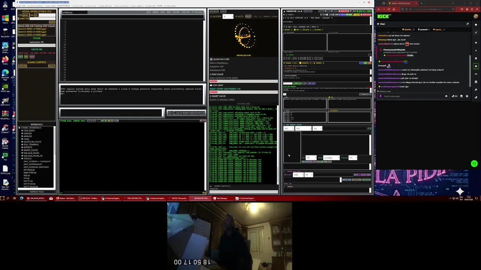Toggle the ACETRIX checkbox in the core panel

pos(211,16)
